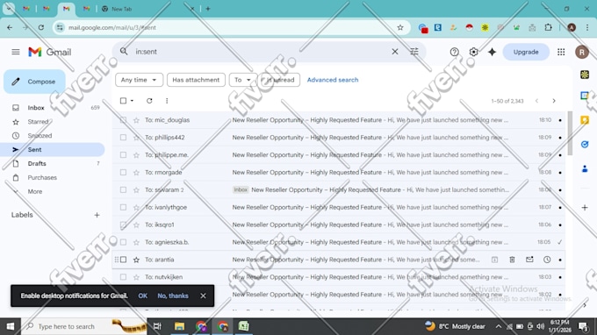Tick checkbox for agnieszka.b email

coord(123,242)
